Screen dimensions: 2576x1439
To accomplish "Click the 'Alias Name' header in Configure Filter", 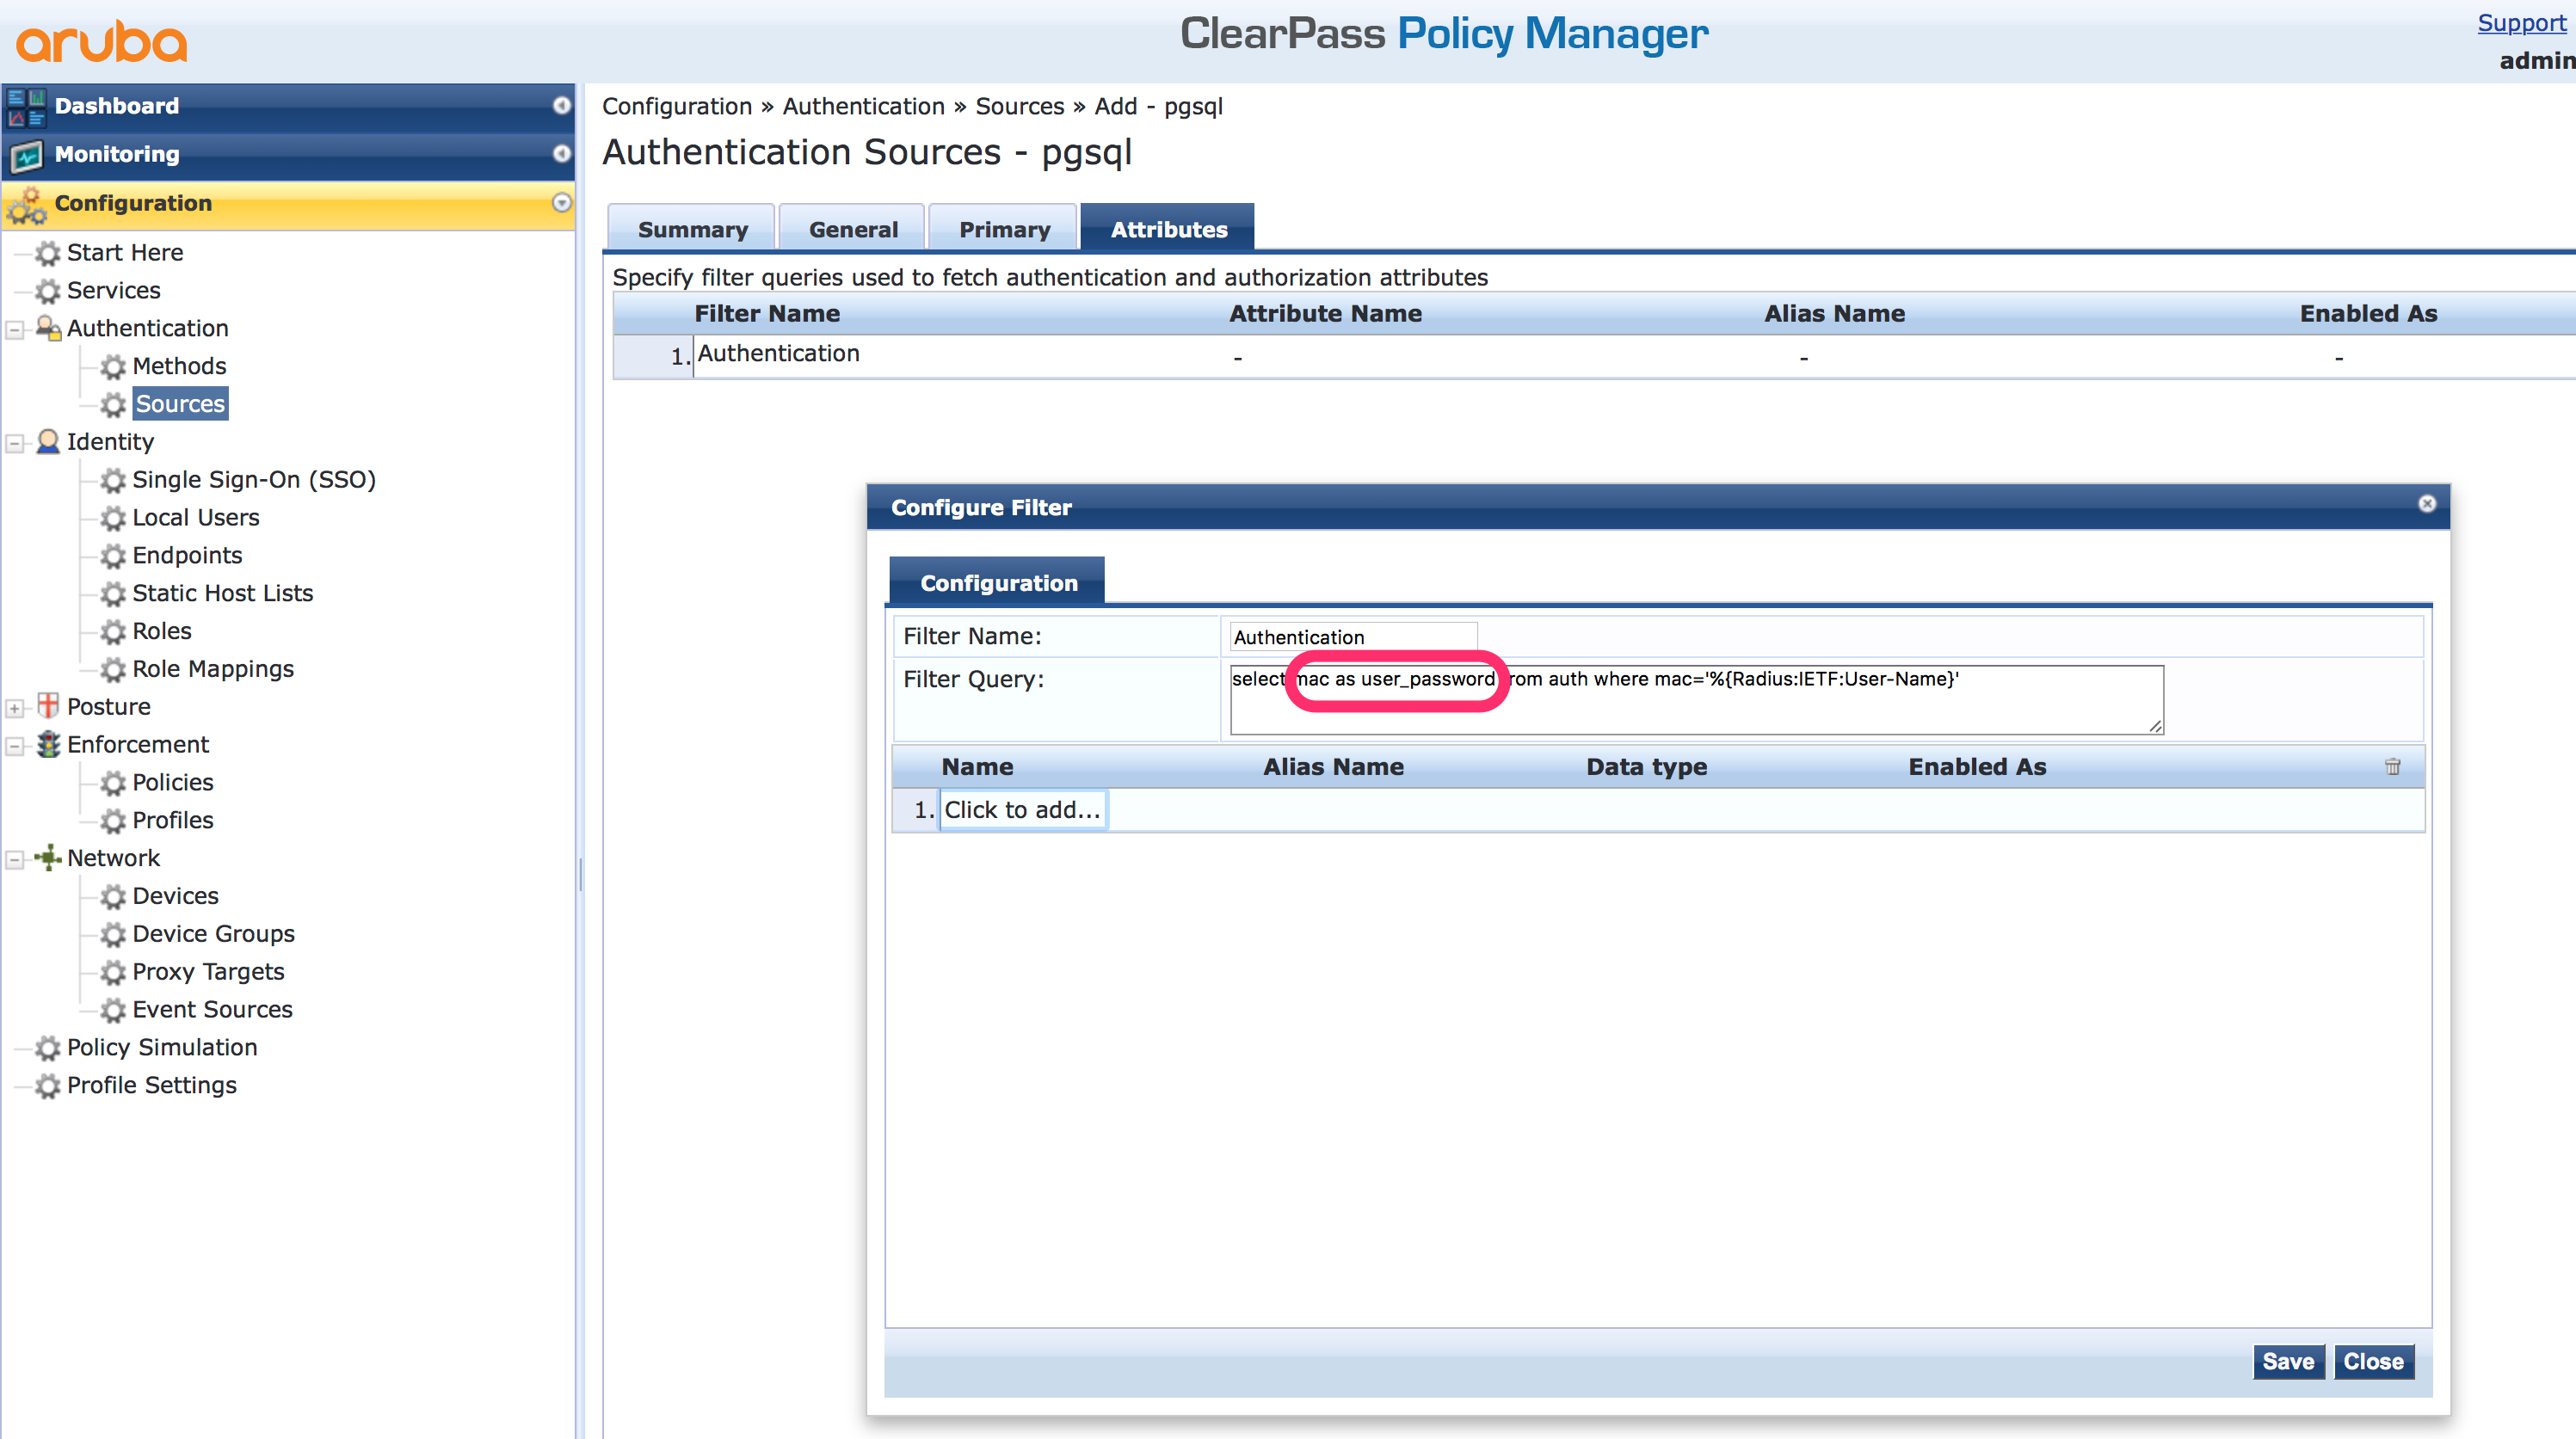I will click(x=1333, y=767).
